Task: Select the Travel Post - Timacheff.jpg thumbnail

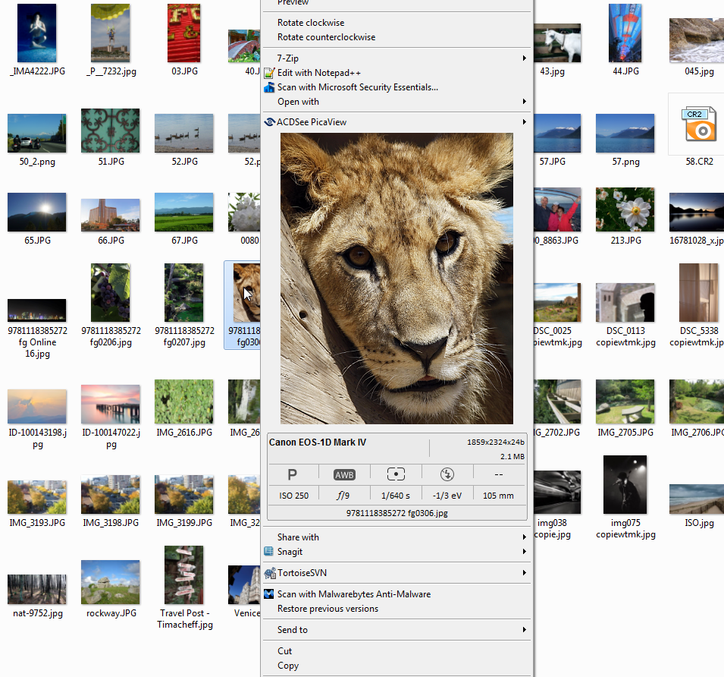Action: (x=184, y=575)
